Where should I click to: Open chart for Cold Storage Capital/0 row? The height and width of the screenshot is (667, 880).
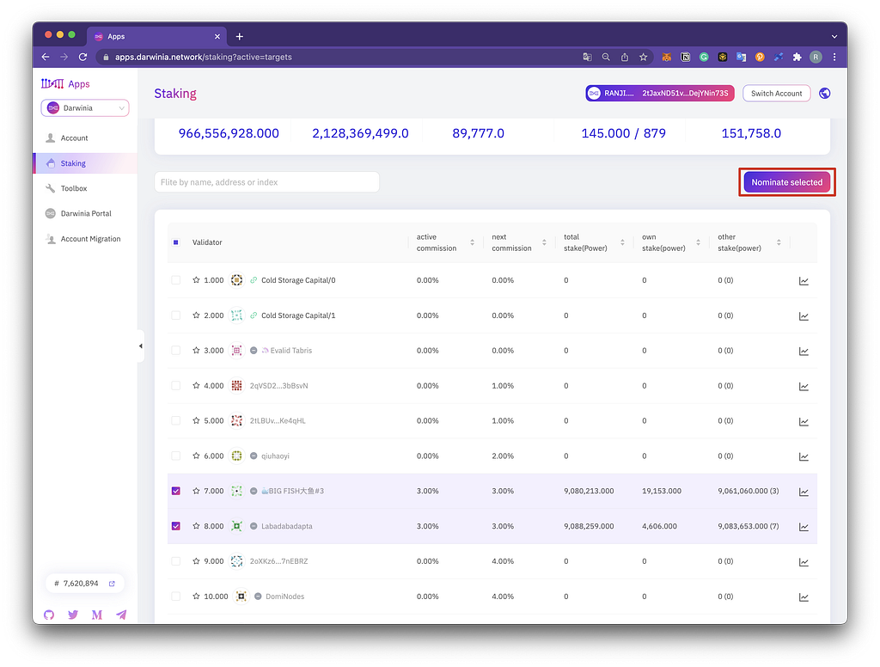[804, 281]
